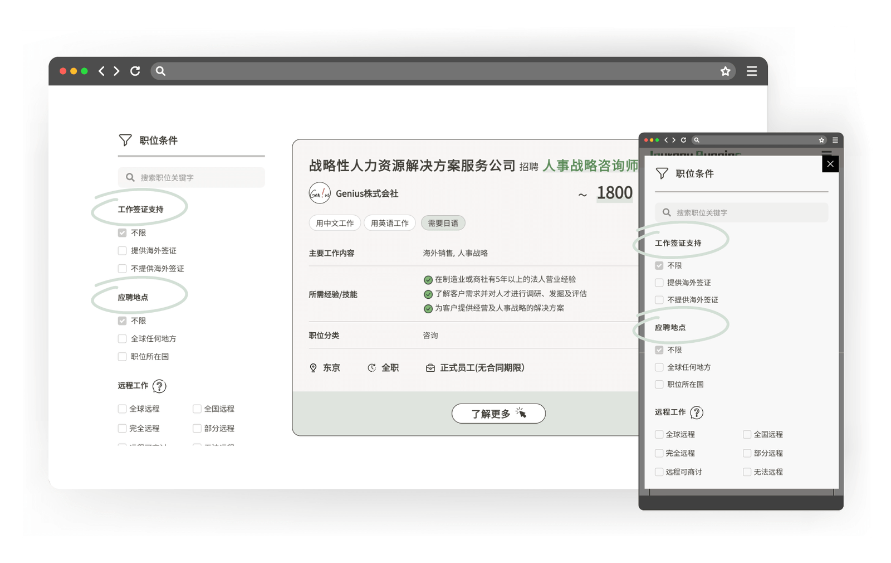The width and height of the screenshot is (891, 563).
Task: Check 部分远程 in large window
Action: click(197, 428)
